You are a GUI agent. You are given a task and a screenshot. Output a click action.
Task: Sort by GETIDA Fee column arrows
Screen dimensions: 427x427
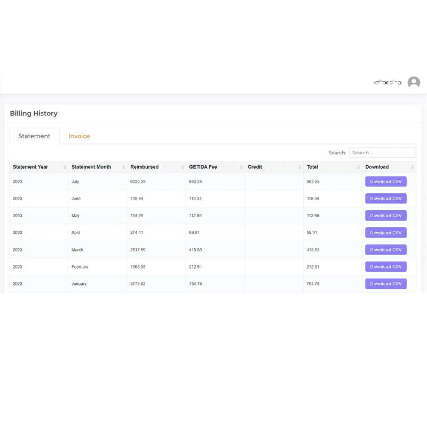click(x=241, y=167)
